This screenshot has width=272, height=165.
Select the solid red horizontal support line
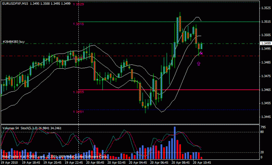(x=169, y=90)
